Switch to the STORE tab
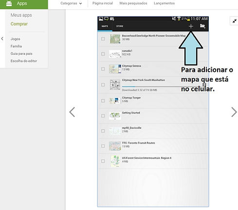 pyautogui.click(x=120, y=26)
